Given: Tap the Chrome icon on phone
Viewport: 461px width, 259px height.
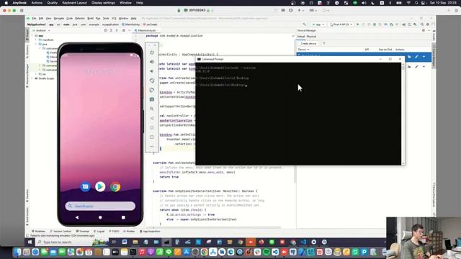Looking at the screenshot, I should (115, 187).
